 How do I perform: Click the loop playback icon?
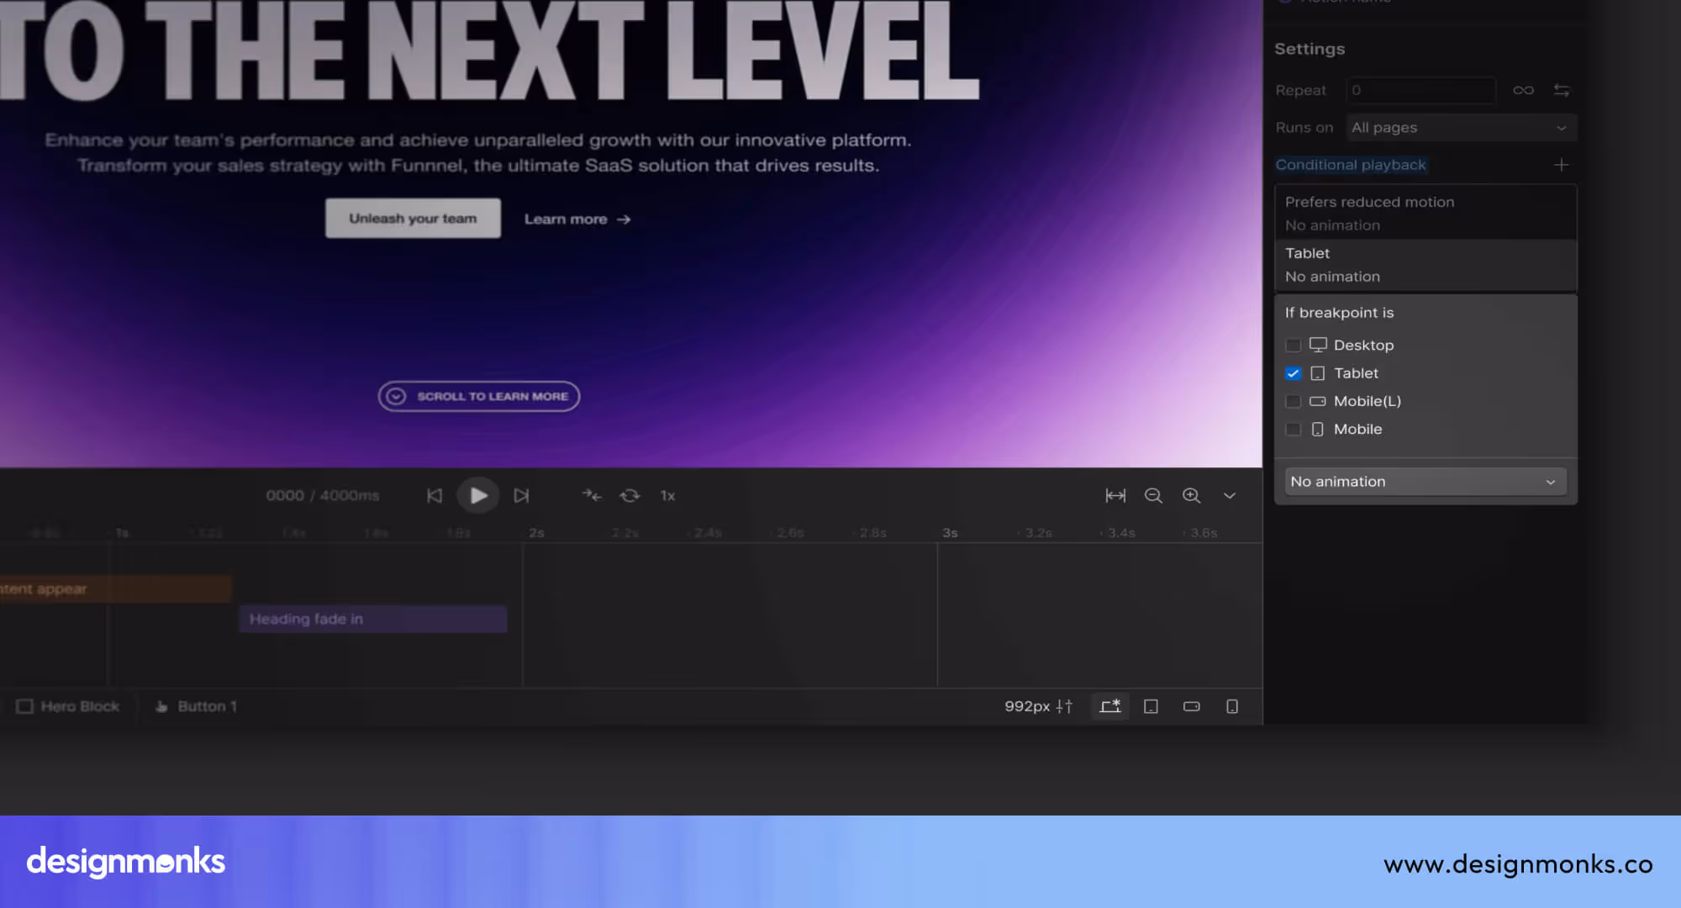point(630,496)
